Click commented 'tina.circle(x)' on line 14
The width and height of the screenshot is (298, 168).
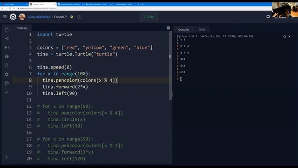[x=67, y=119]
